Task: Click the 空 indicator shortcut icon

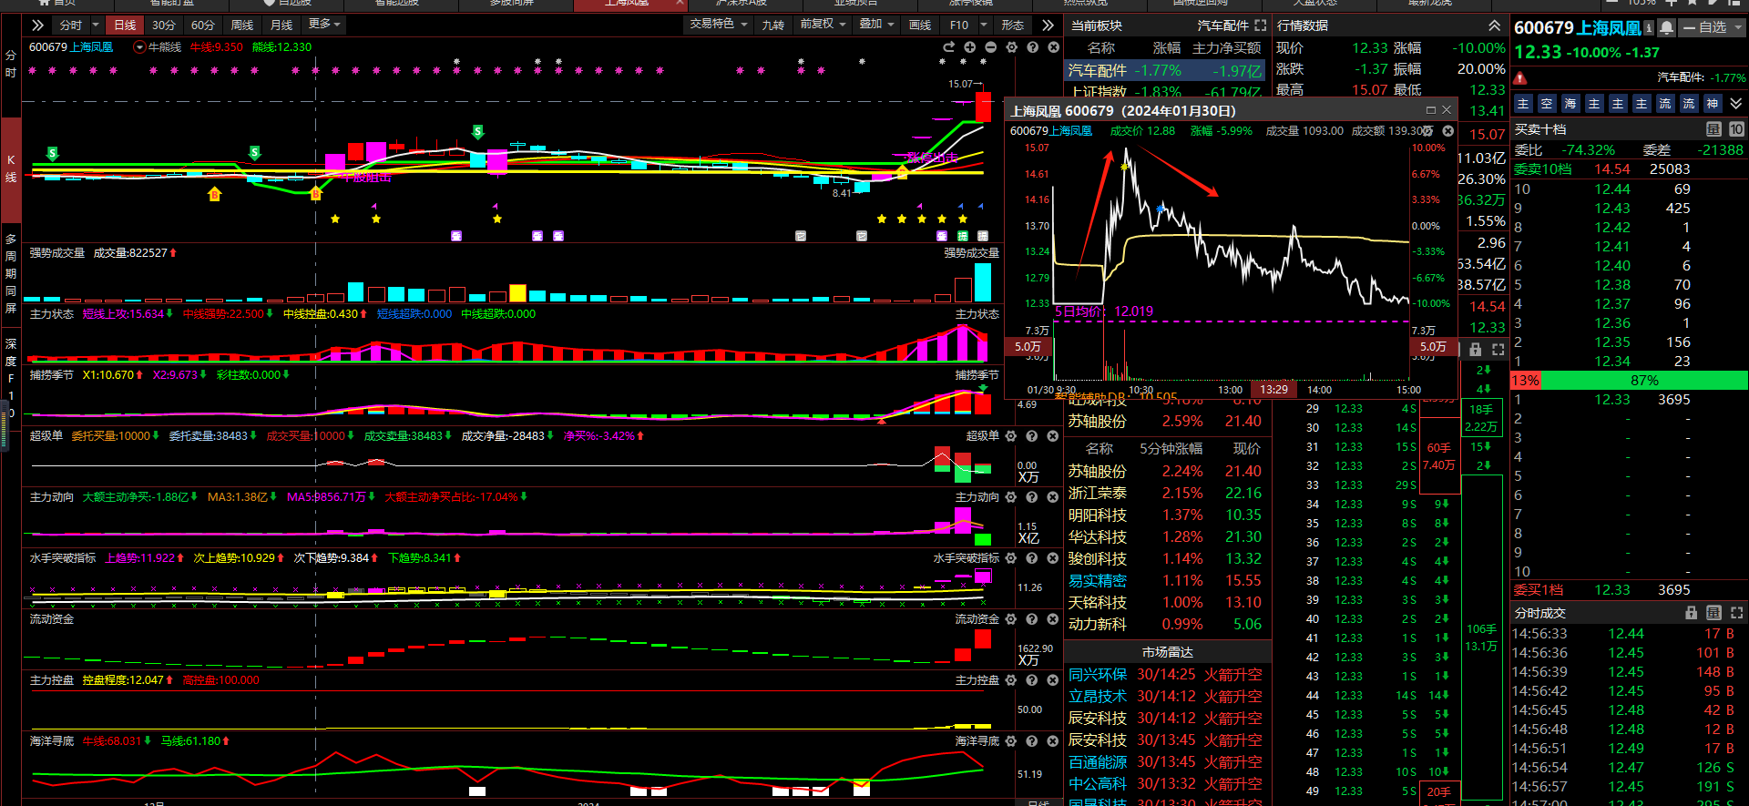Action: pos(1547,104)
